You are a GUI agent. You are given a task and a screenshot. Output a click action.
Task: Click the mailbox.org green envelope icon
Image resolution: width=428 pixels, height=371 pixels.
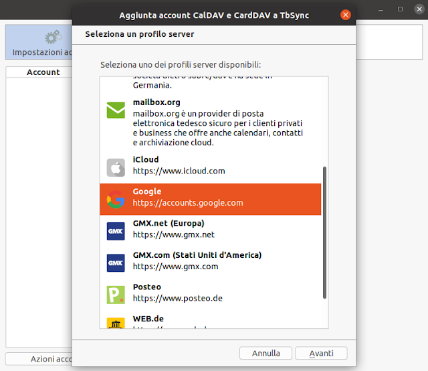point(116,110)
